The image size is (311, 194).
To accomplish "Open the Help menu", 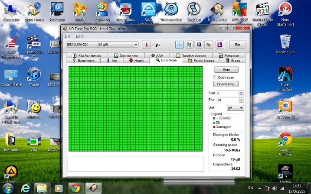I will 80,36.
